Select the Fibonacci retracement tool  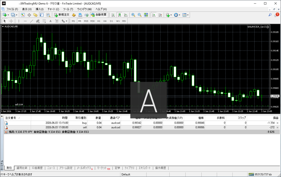[x=44, y=21]
